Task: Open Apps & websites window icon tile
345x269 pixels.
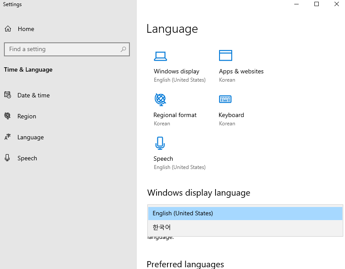Action: pos(226,55)
